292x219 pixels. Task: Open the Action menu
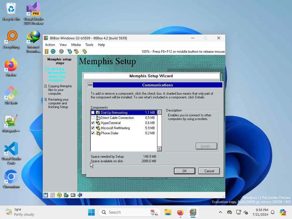click(x=50, y=45)
